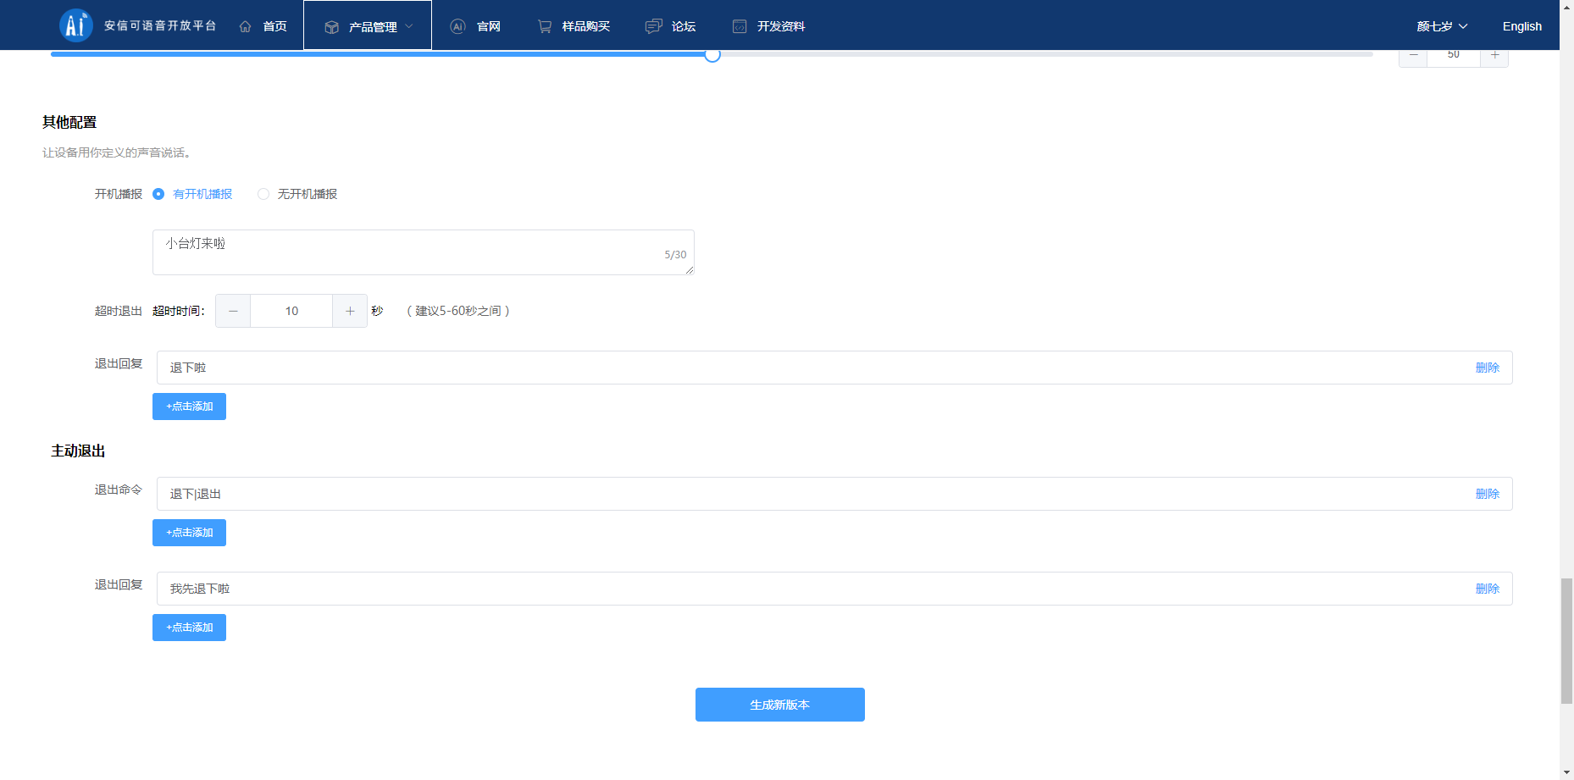Click the 超时时间 label

pyautogui.click(x=179, y=311)
